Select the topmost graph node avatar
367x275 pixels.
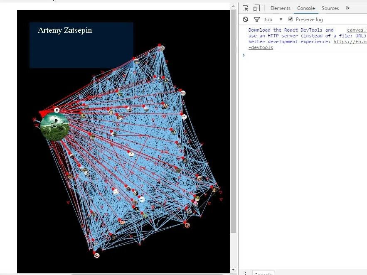click(x=162, y=48)
